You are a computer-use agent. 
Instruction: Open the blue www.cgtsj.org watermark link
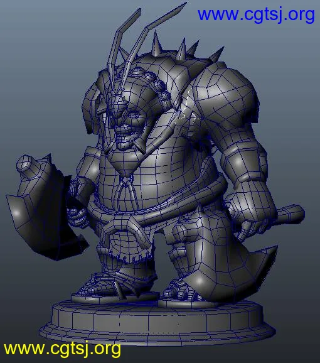click(x=256, y=15)
